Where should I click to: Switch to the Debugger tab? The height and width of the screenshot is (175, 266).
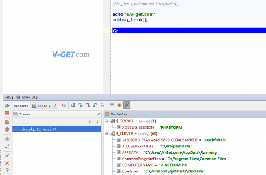point(21,106)
